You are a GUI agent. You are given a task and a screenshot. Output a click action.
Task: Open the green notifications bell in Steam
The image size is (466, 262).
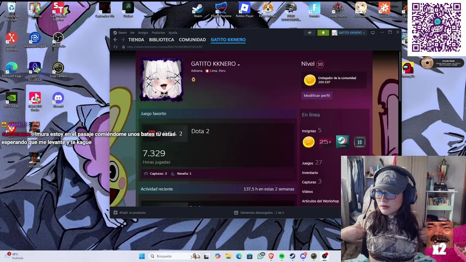pyautogui.click(x=323, y=33)
